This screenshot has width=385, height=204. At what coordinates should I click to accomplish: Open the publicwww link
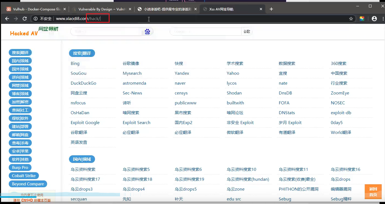point(186,103)
